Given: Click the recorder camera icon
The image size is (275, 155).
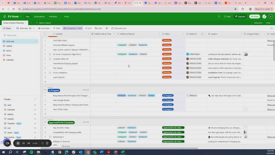Looking at the screenshot, I should click(x=7, y=143).
